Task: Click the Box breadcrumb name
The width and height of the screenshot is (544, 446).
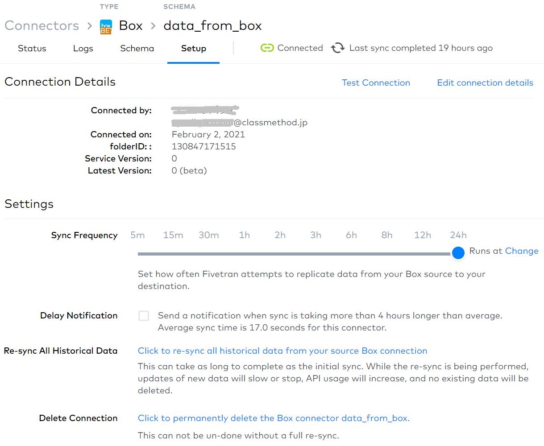Action: pyautogui.click(x=131, y=26)
